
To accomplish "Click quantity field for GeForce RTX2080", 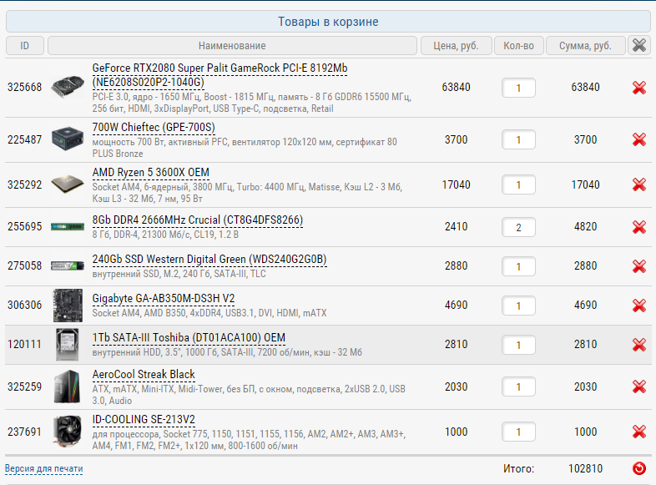I will tap(518, 88).
